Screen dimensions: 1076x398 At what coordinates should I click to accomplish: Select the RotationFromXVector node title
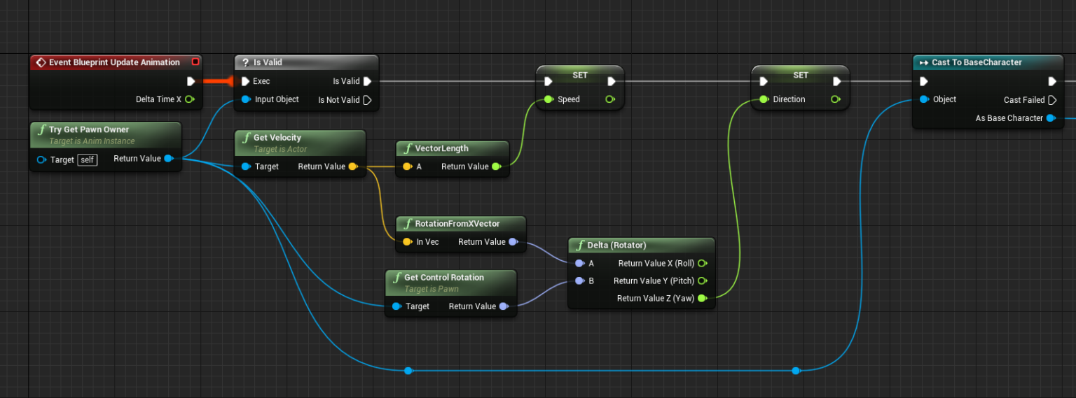coord(457,224)
